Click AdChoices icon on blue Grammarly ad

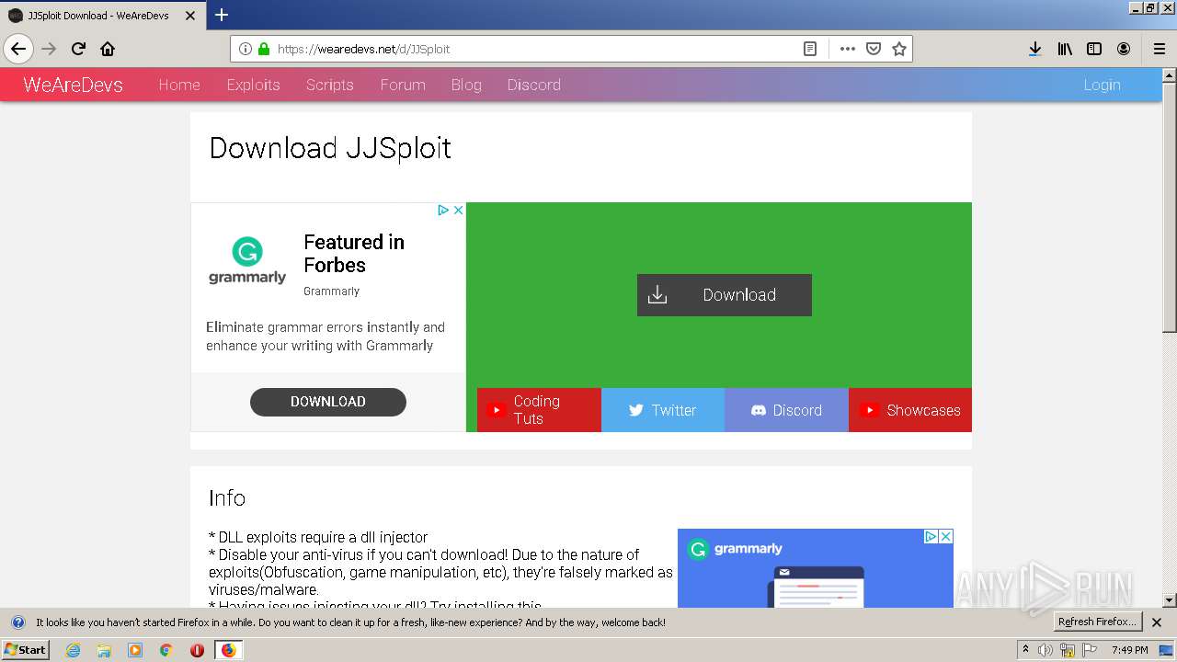click(931, 536)
